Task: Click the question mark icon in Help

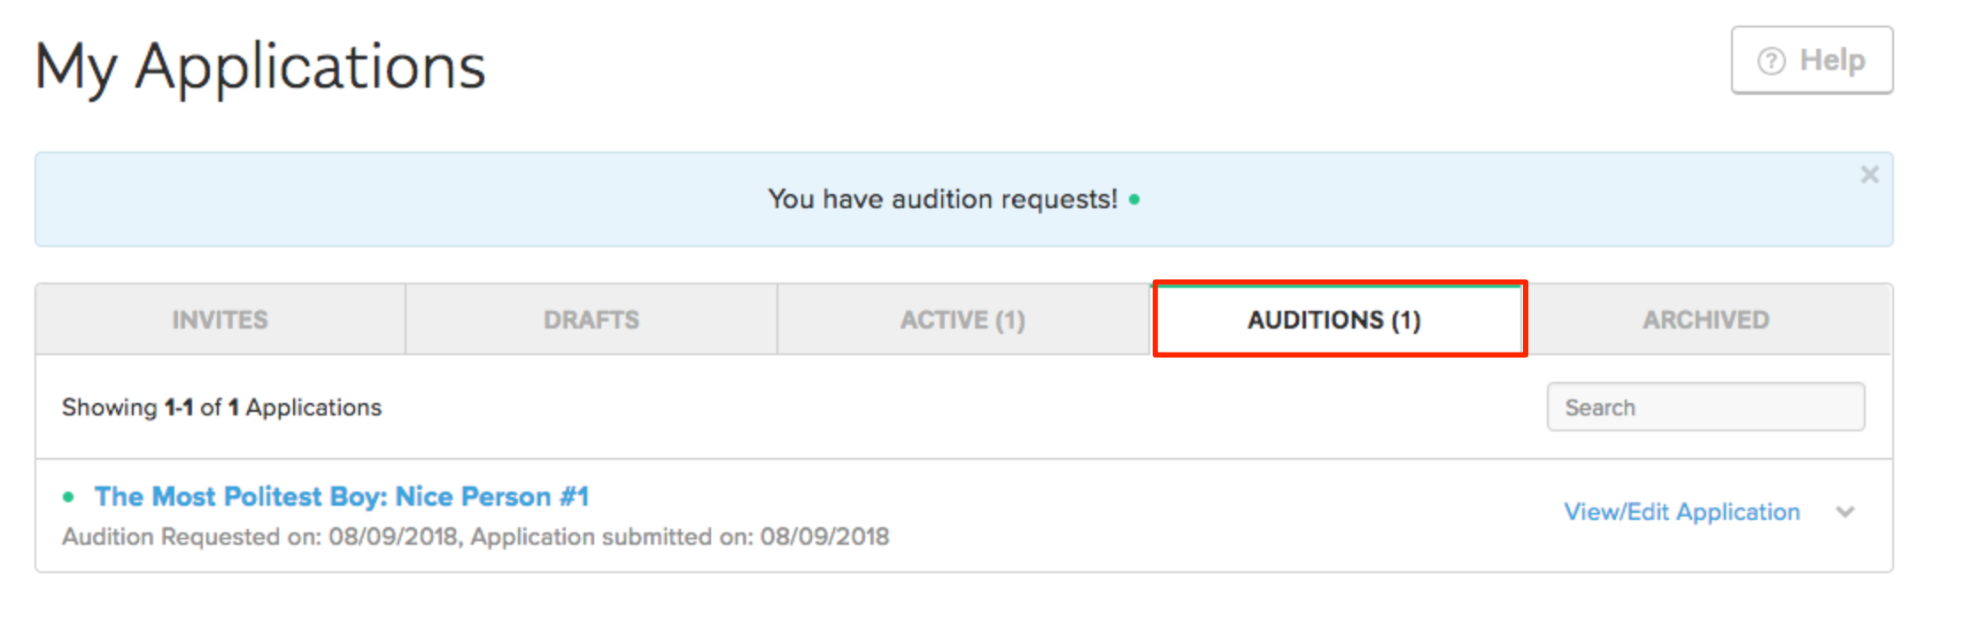Action: pyautogui.click(x=1771, y=61)
